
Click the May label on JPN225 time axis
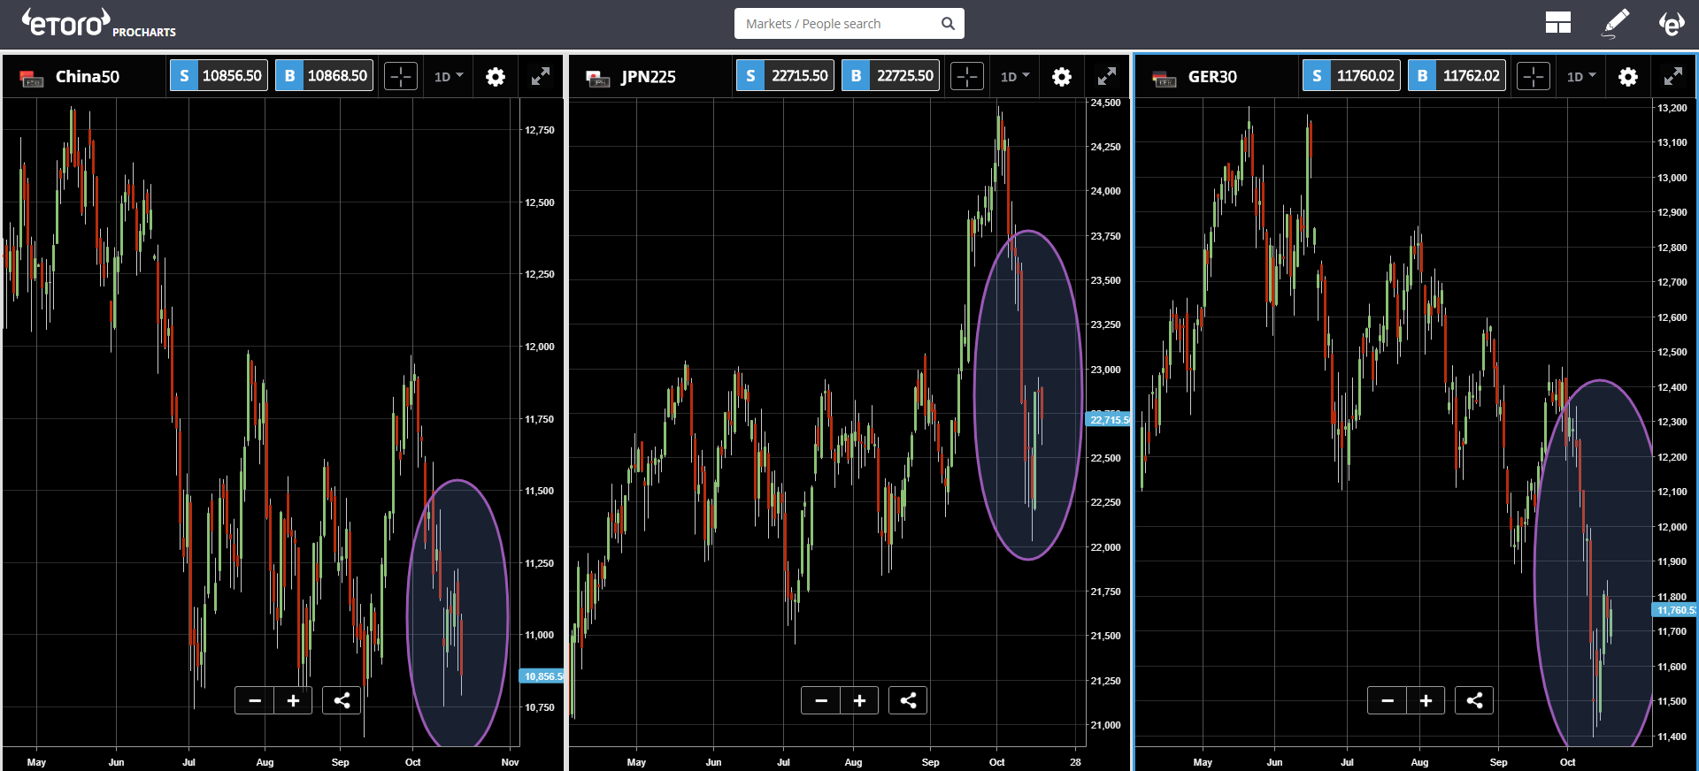tap(636, 762)
